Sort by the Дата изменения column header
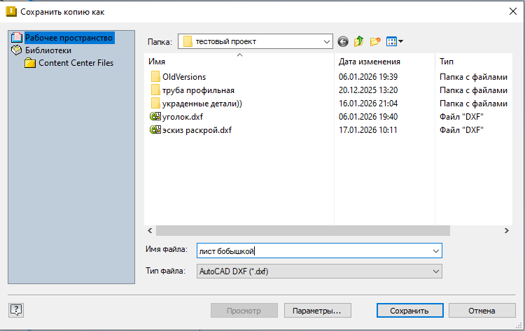 (385, 62)
